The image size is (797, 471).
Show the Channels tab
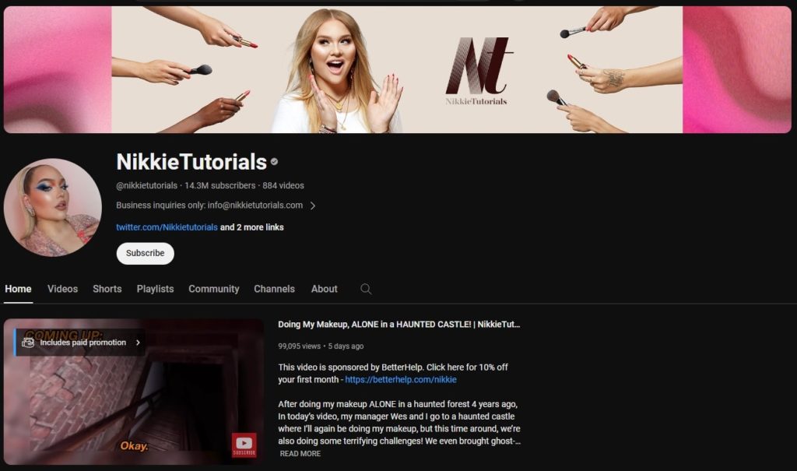point(274,289)
